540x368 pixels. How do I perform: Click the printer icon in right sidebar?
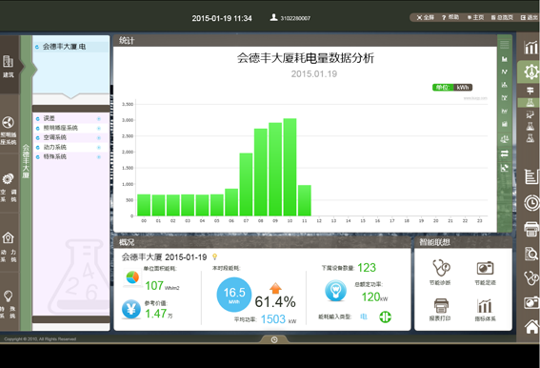531,229
